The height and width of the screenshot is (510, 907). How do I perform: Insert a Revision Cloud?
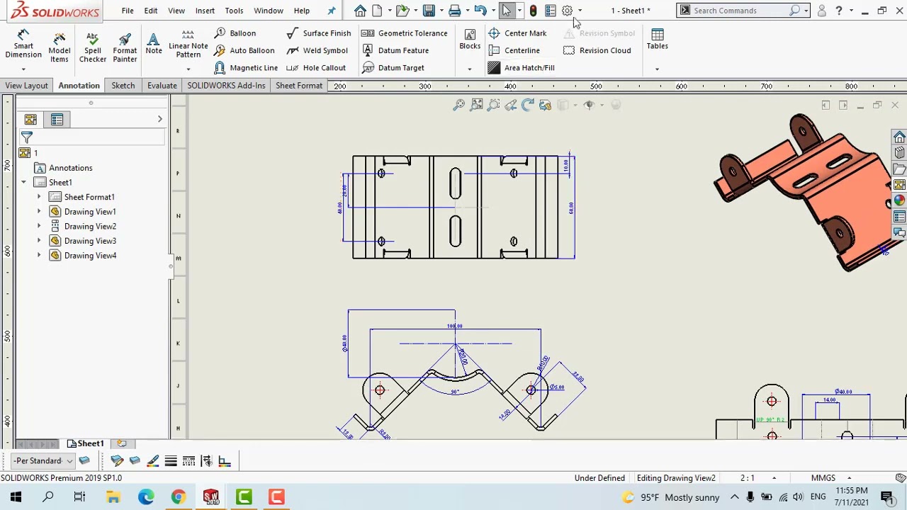click(597, 50)
